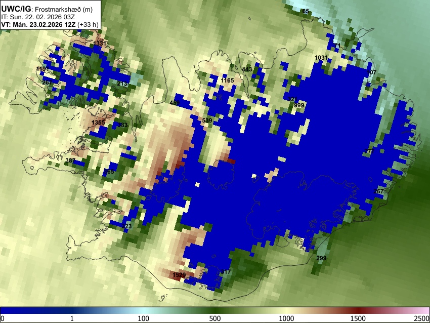Click the map value 317
Image resolution: width=430 pixels, height=323 pixels.
(226, 272)
